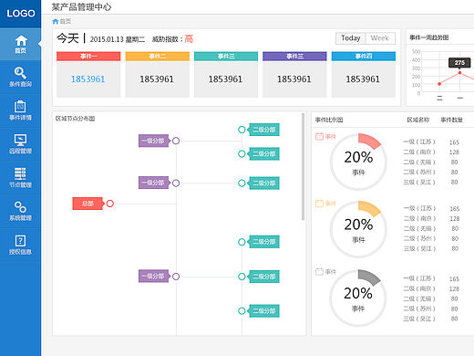This screenshot has height=356, width=474.
Task: Switch to the Week view
Action: tap(380, 38)
